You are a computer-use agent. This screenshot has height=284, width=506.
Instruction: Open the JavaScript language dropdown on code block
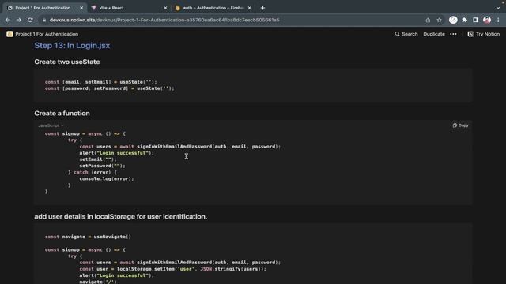(x=51, y=125)
